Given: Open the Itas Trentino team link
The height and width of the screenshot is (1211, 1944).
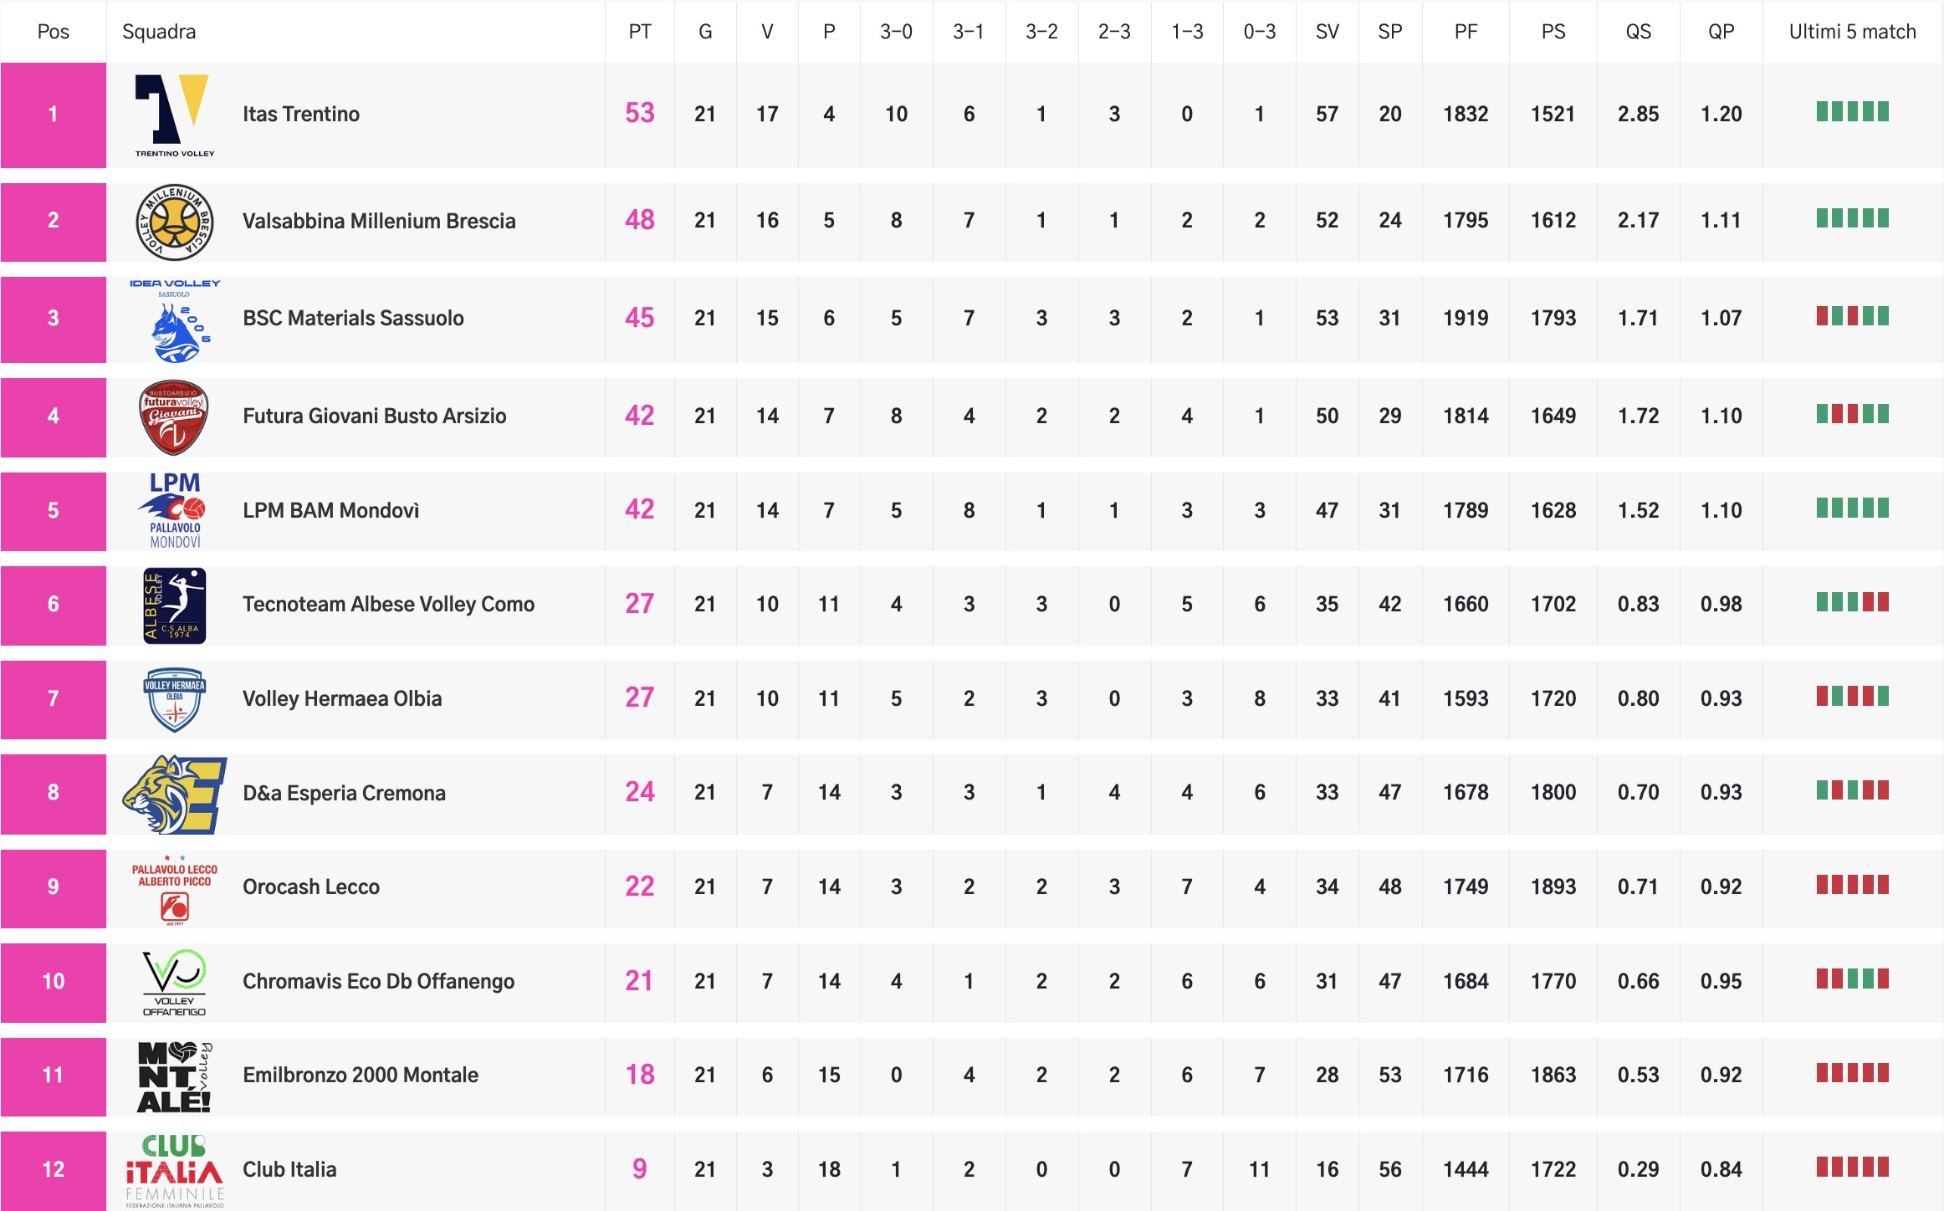Looking at the screenshot, I should [301, 115].
